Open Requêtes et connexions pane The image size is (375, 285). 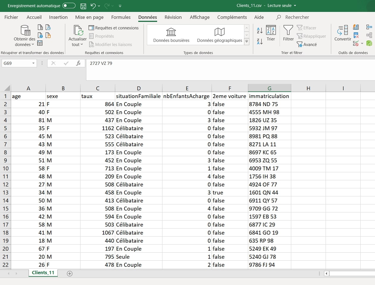[x=114, y=28]
